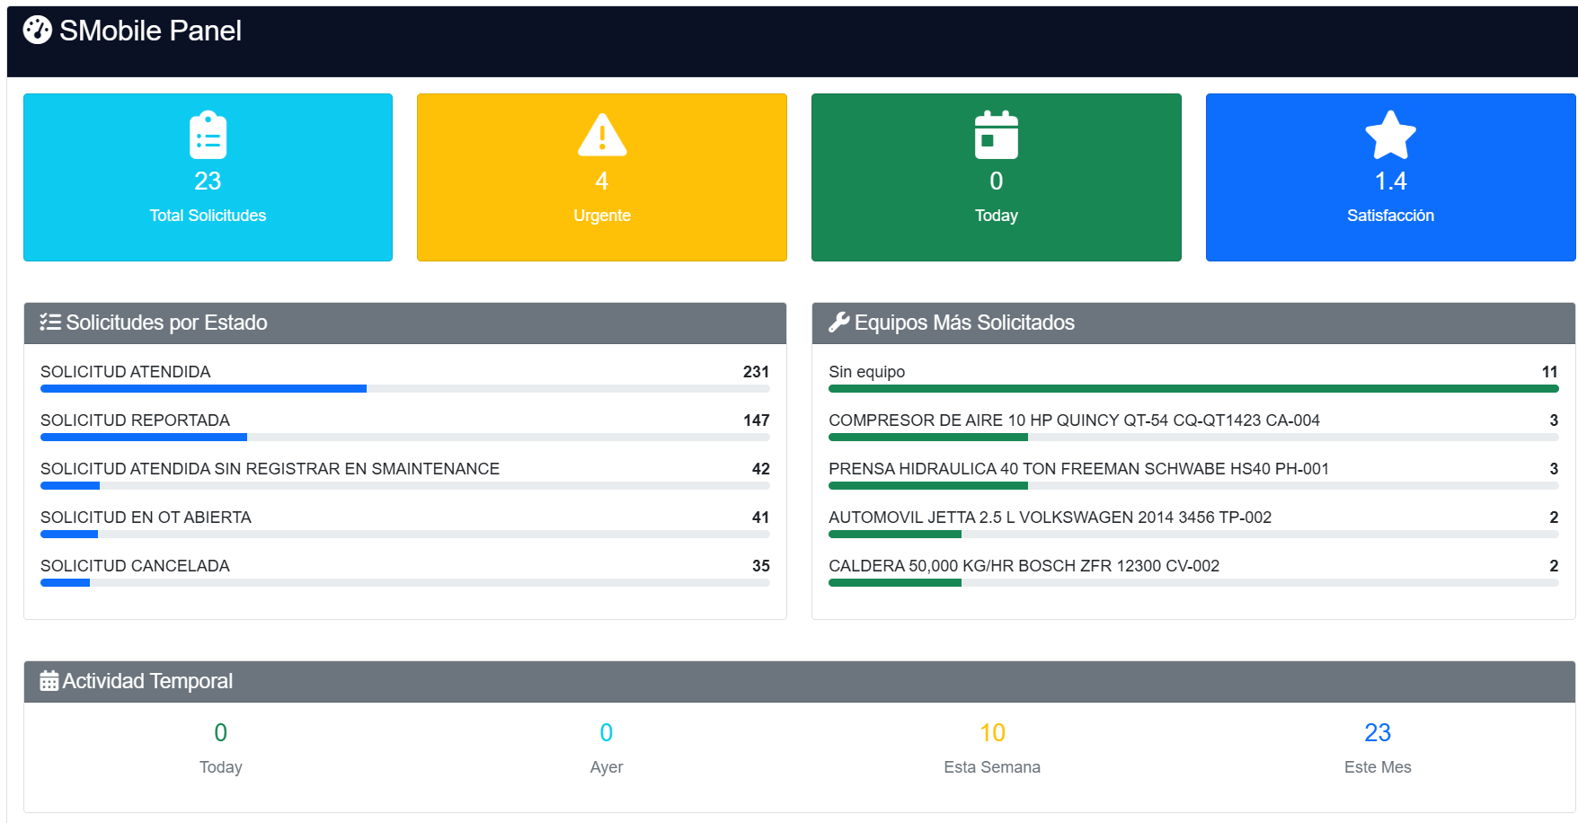Screen dimensions: 1578x823
Task: Click the 1.4 satisfaction score
Action: [x=1390, y=181]
